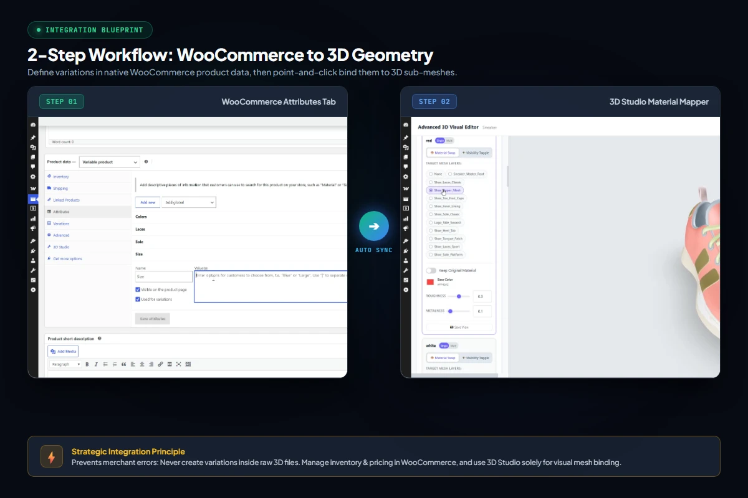
Task: Open 3D Studio product data tab
Action: coord(88,247)
